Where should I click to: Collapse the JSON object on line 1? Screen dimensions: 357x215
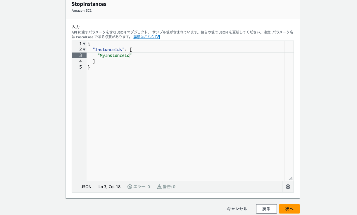(x=84, y=43)
